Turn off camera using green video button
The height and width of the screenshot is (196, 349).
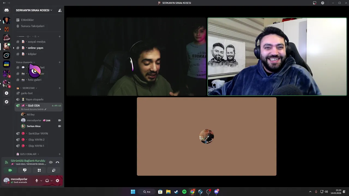10,170
